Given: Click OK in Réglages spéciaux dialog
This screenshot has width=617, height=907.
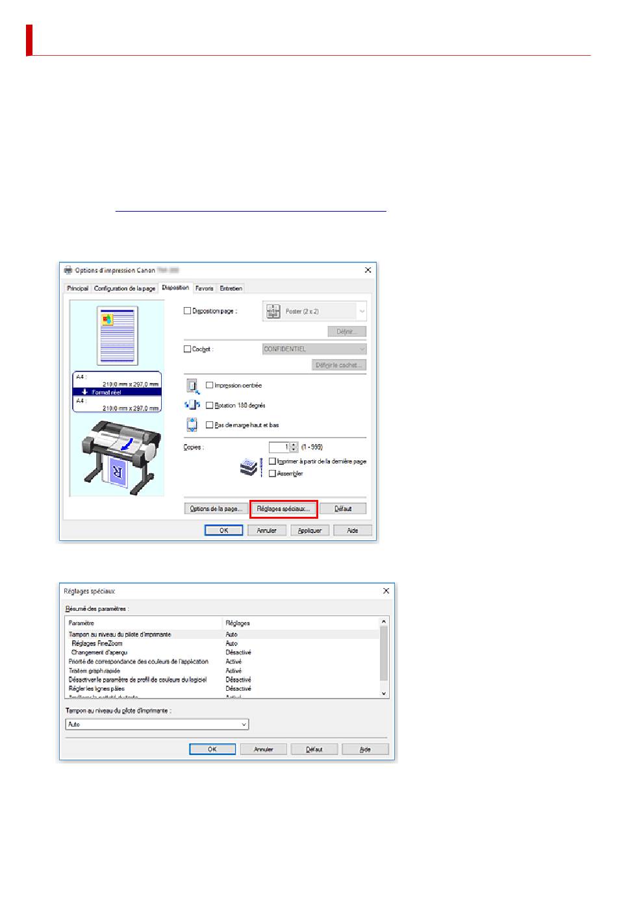Looking at the screenshot, I should pyautogui.click(x=212, y=750).
